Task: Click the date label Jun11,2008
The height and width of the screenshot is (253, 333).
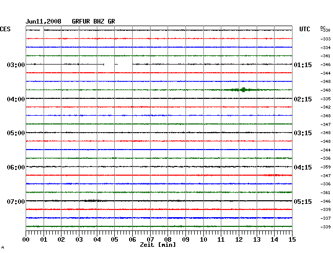Action: [44, 22]
